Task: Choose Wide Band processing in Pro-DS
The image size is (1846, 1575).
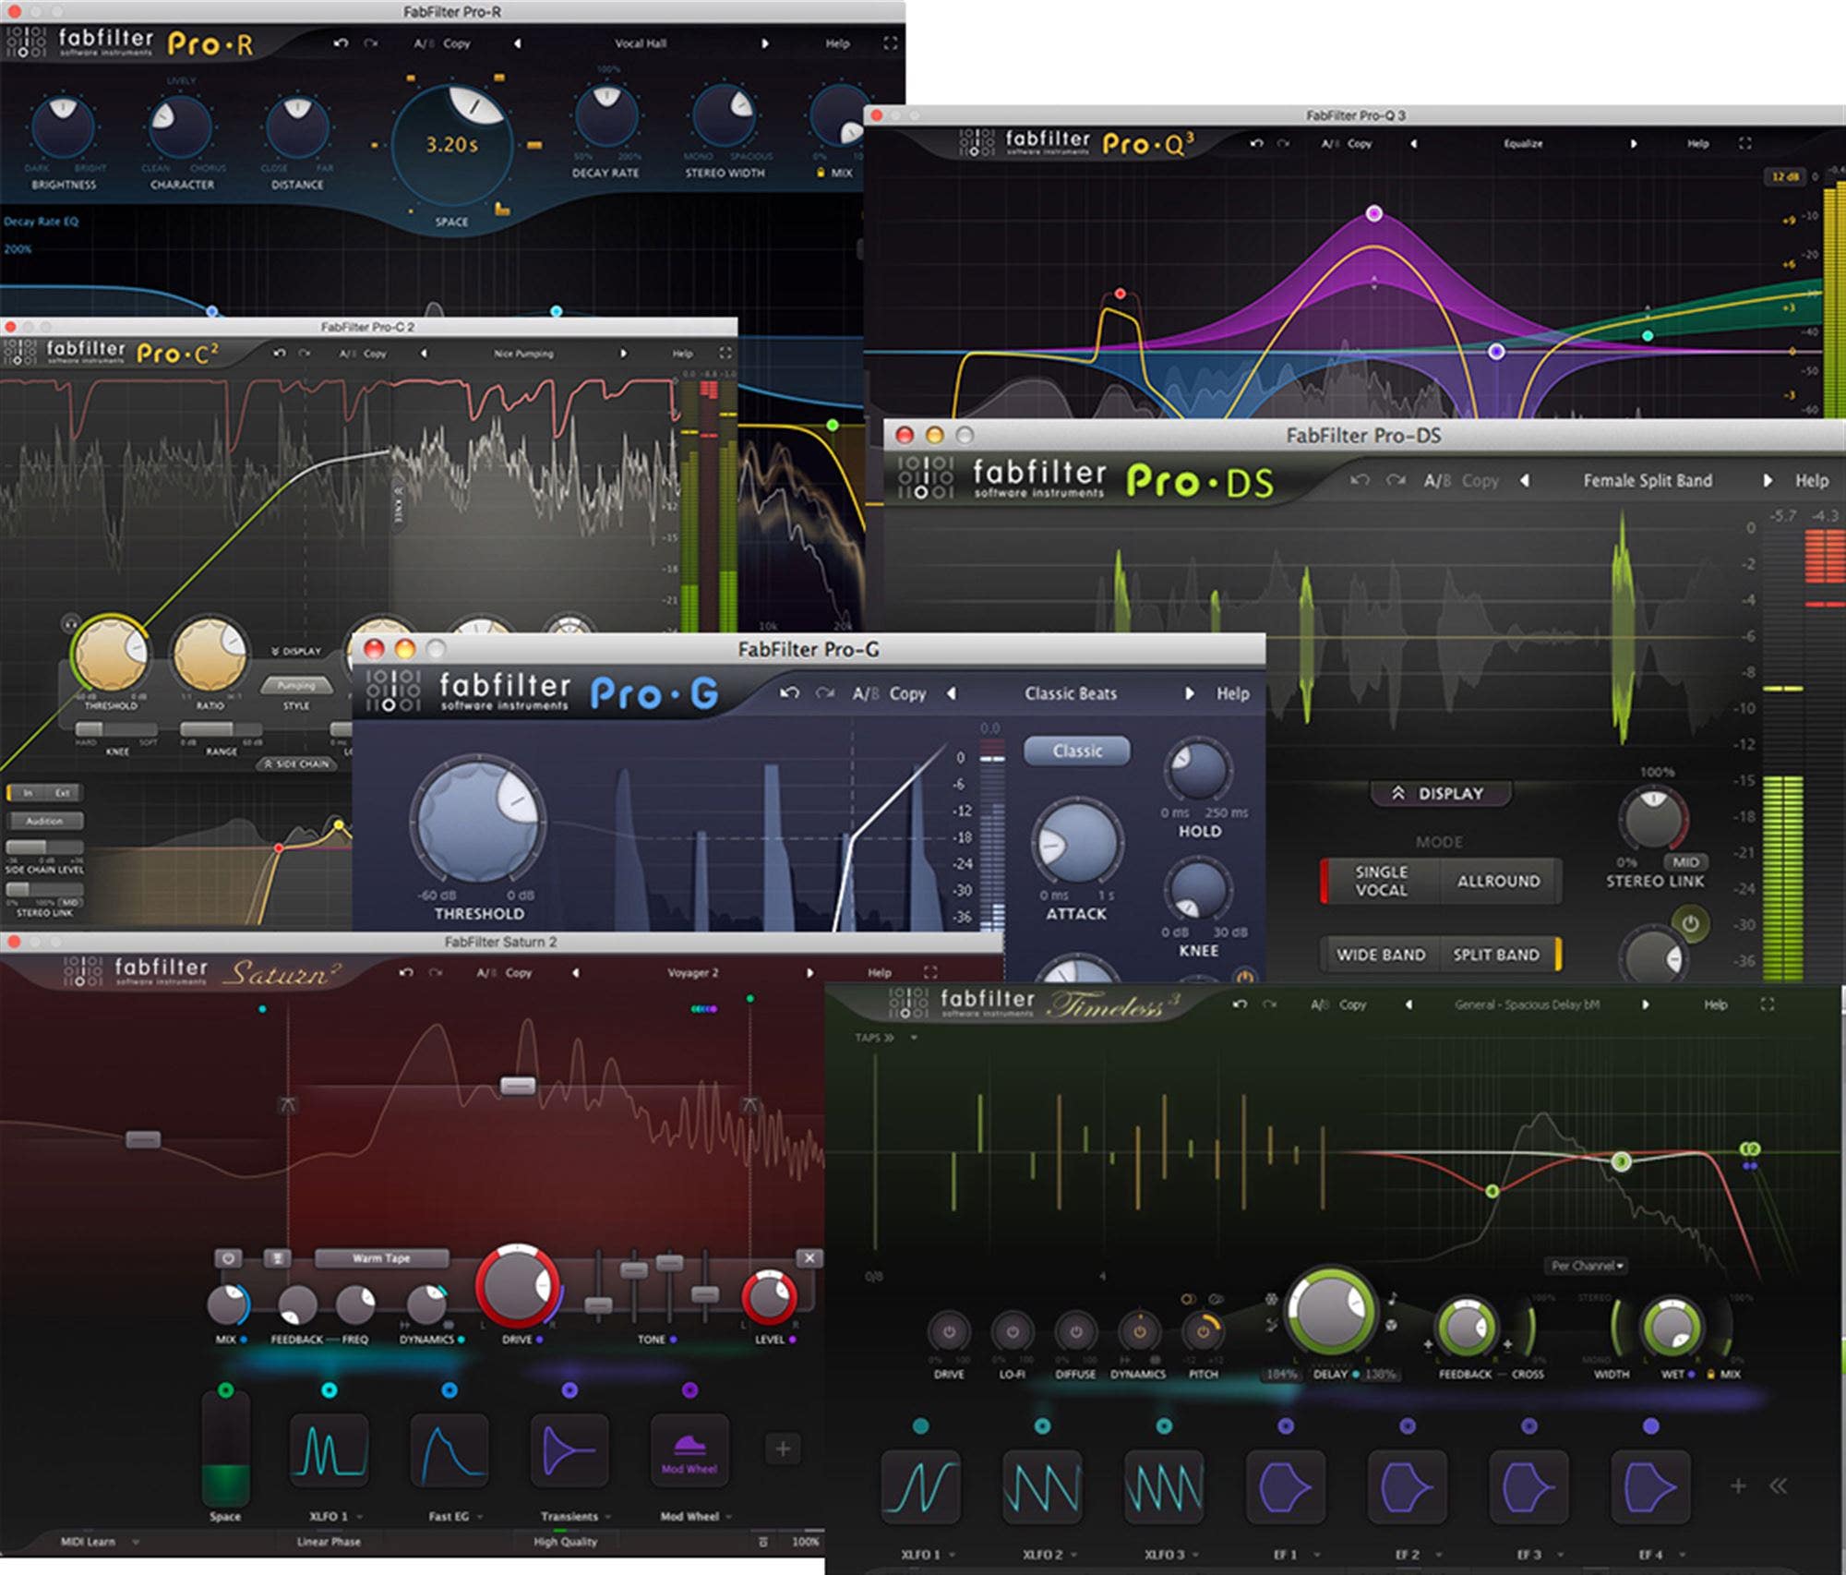Action: 1381,955
